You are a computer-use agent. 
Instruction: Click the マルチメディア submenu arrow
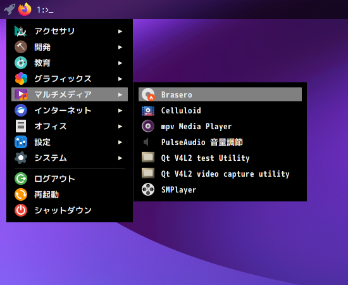[120, 94]
